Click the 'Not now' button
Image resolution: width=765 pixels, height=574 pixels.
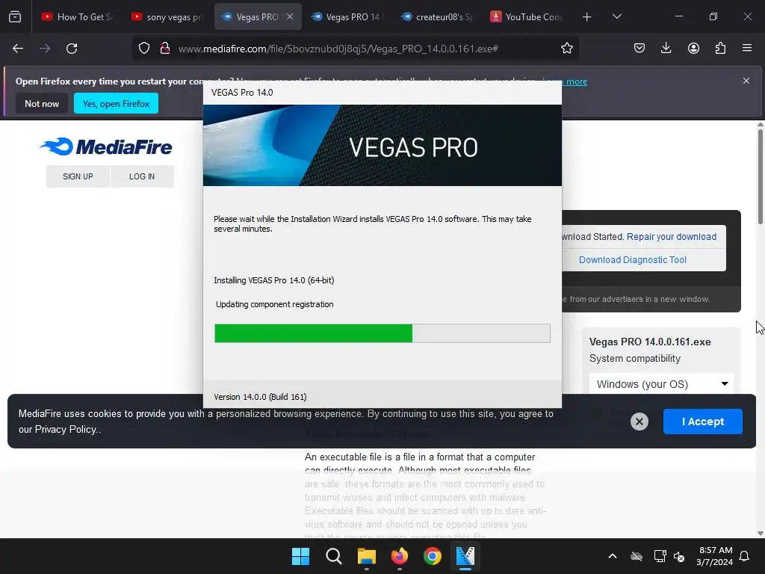click(x=42, y=103)
